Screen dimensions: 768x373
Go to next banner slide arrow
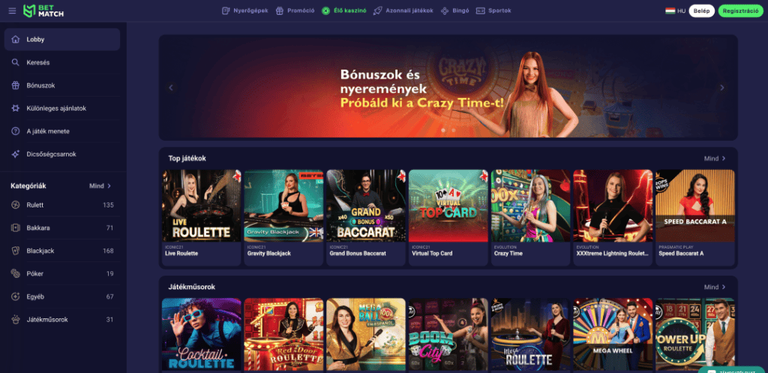[721, 88]
